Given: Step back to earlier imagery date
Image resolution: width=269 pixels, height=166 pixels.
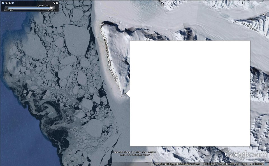Looking at the screenshot, I should [6, 8].
